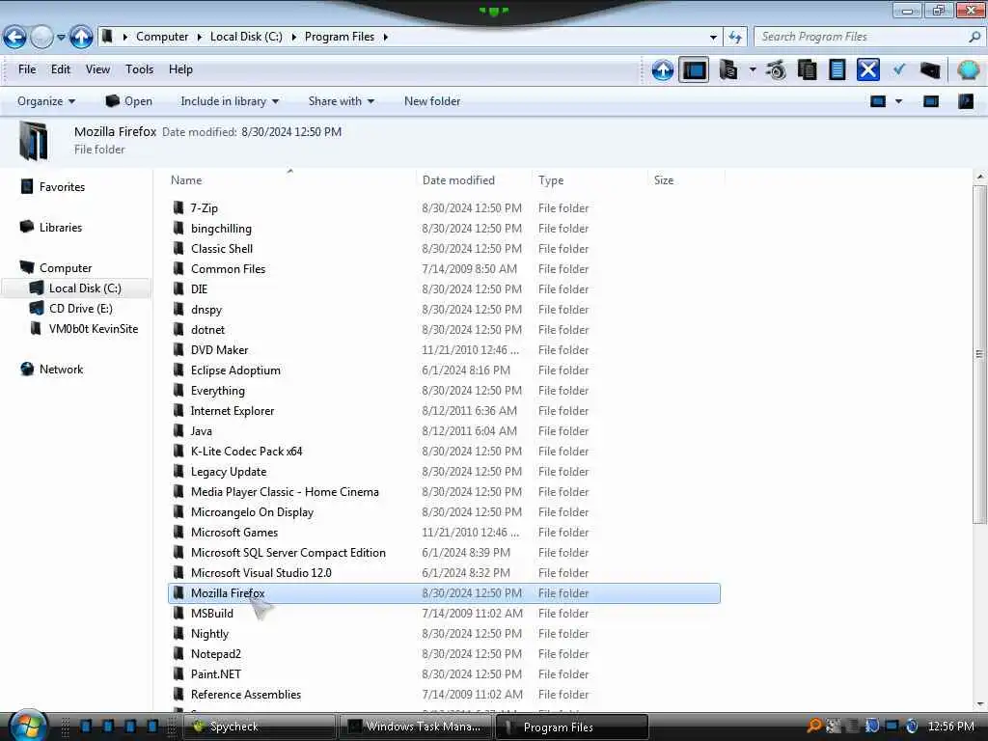The image size is (988, 741).
Task: Expand arrow after Program Files breadcrumb
Action: coord(386,37)
